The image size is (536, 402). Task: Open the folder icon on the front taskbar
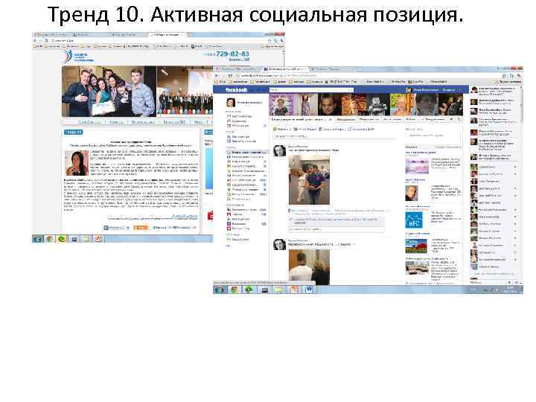[x=279, y=290]
